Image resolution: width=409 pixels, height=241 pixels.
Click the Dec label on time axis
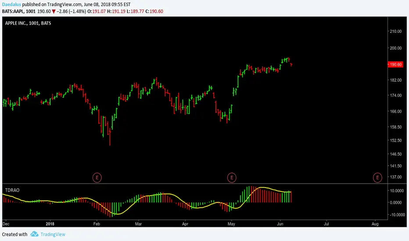6,224
